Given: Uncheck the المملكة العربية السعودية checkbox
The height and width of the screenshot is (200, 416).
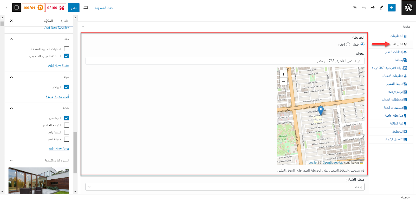Looking at the screenshot, I should coord(67,56).
